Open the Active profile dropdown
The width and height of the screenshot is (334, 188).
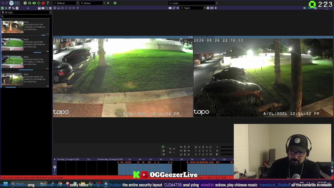pyautogui.click(x=93, y=3)
